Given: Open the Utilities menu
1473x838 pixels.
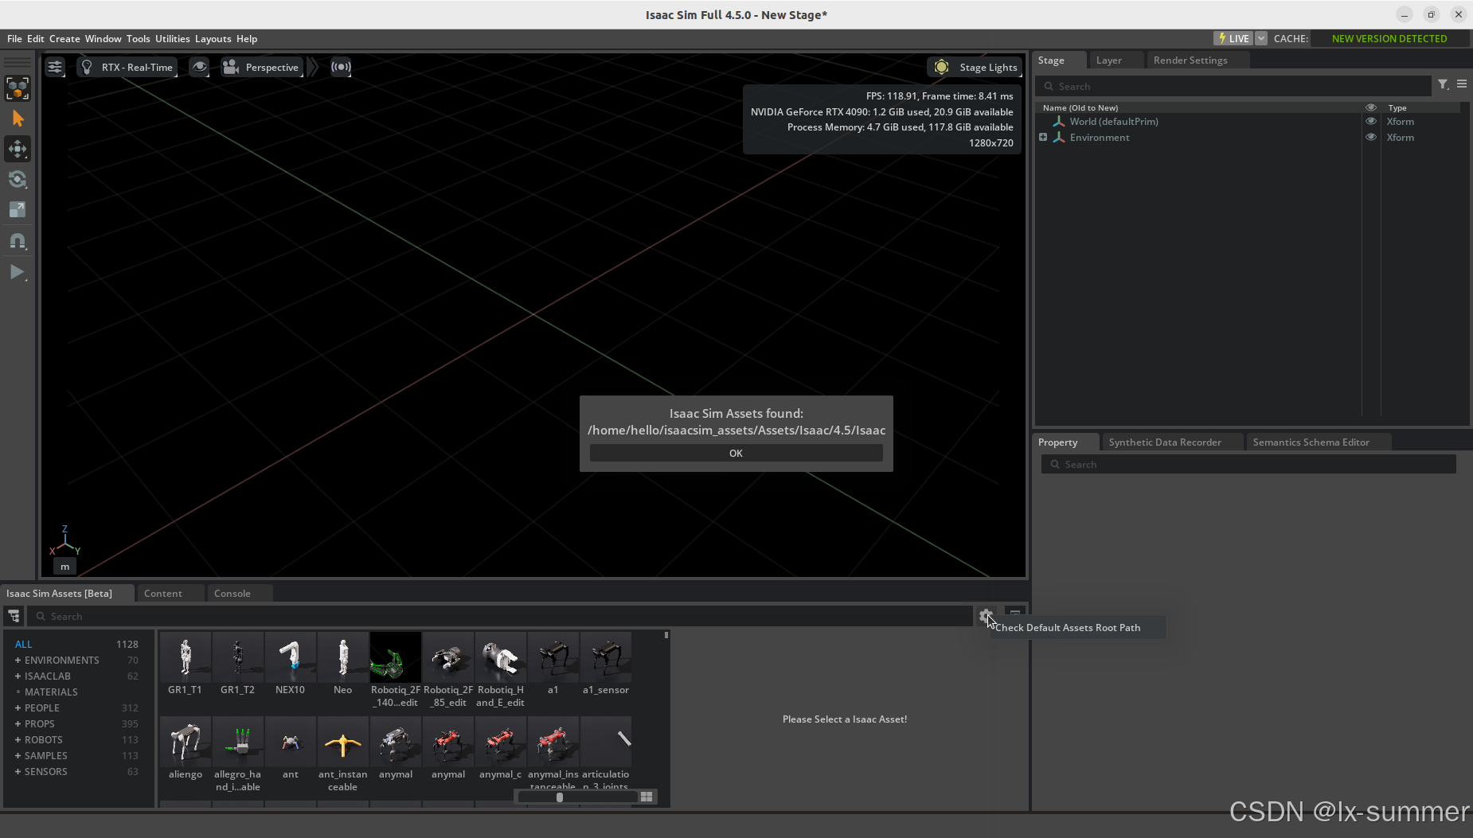Looking at the screenshot, I should pos(173,38).
